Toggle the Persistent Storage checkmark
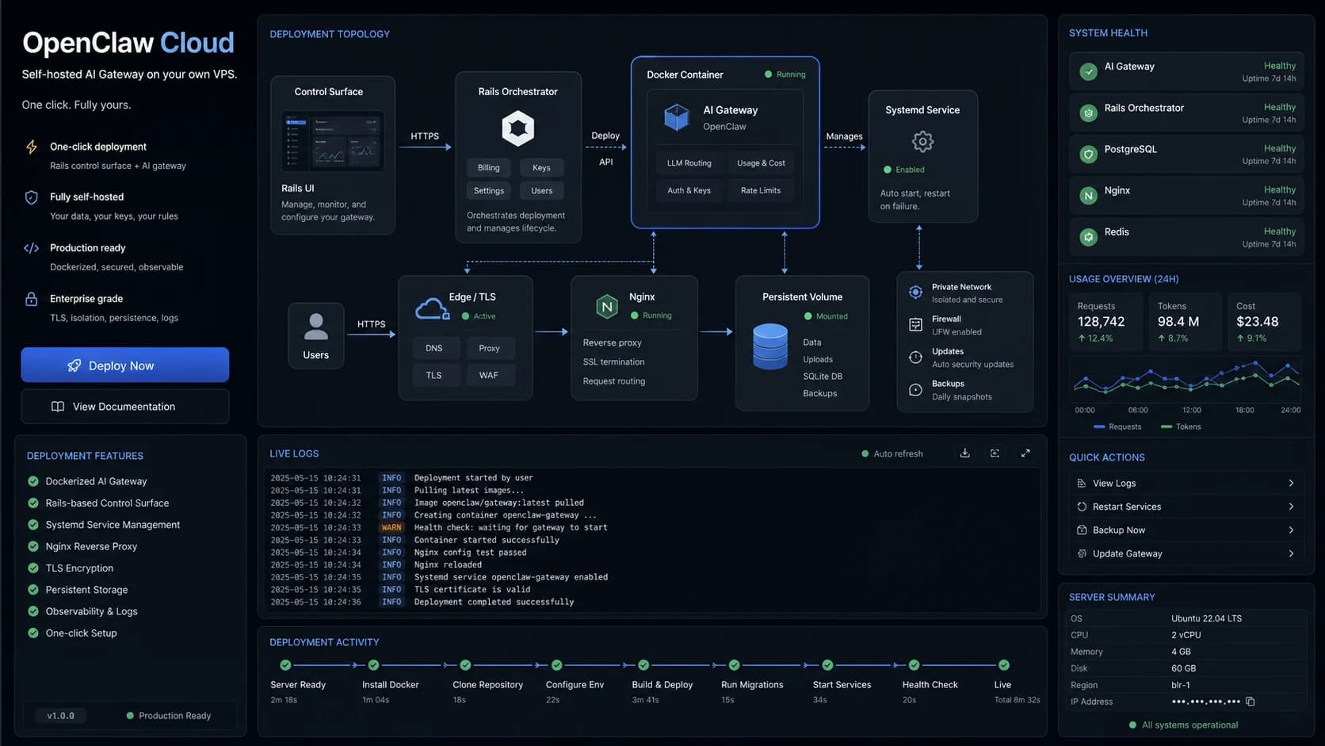 point(33,590)
